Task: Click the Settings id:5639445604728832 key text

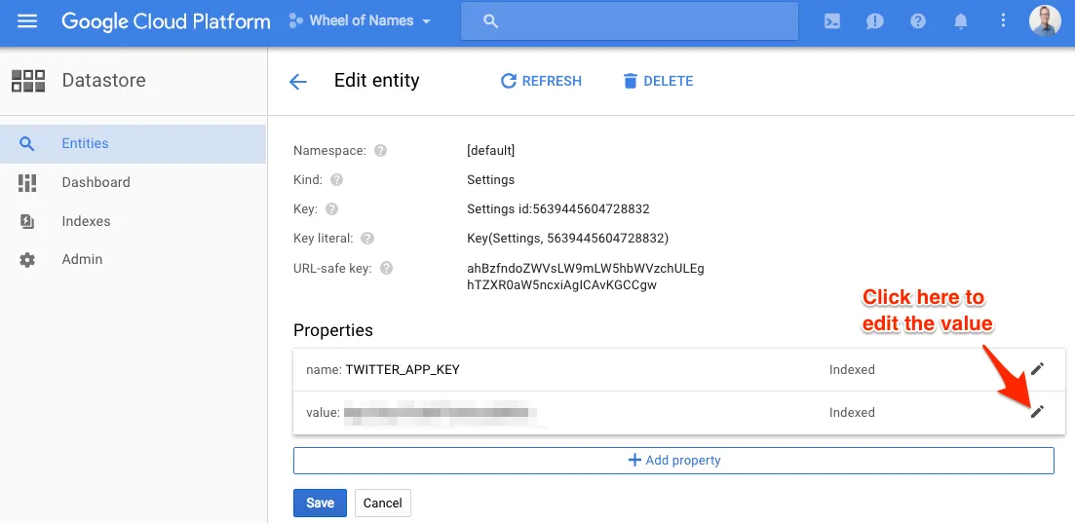Action: coord(558,209)
